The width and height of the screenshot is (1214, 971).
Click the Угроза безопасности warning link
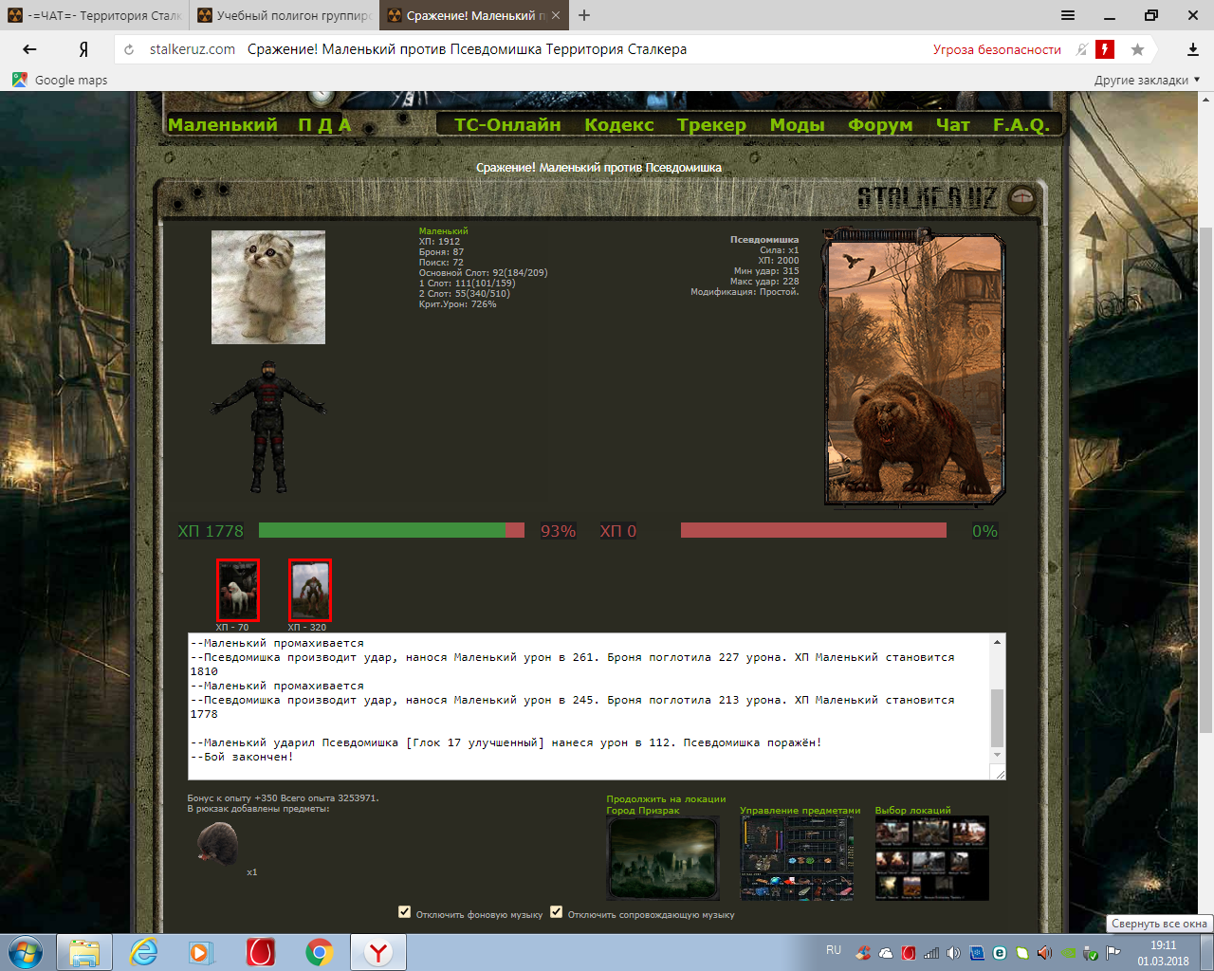[x=996, y=49]
